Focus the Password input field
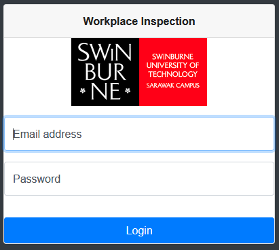Image resolution: width=279 pixels, height=250 pixels. [x=139, y=179]
